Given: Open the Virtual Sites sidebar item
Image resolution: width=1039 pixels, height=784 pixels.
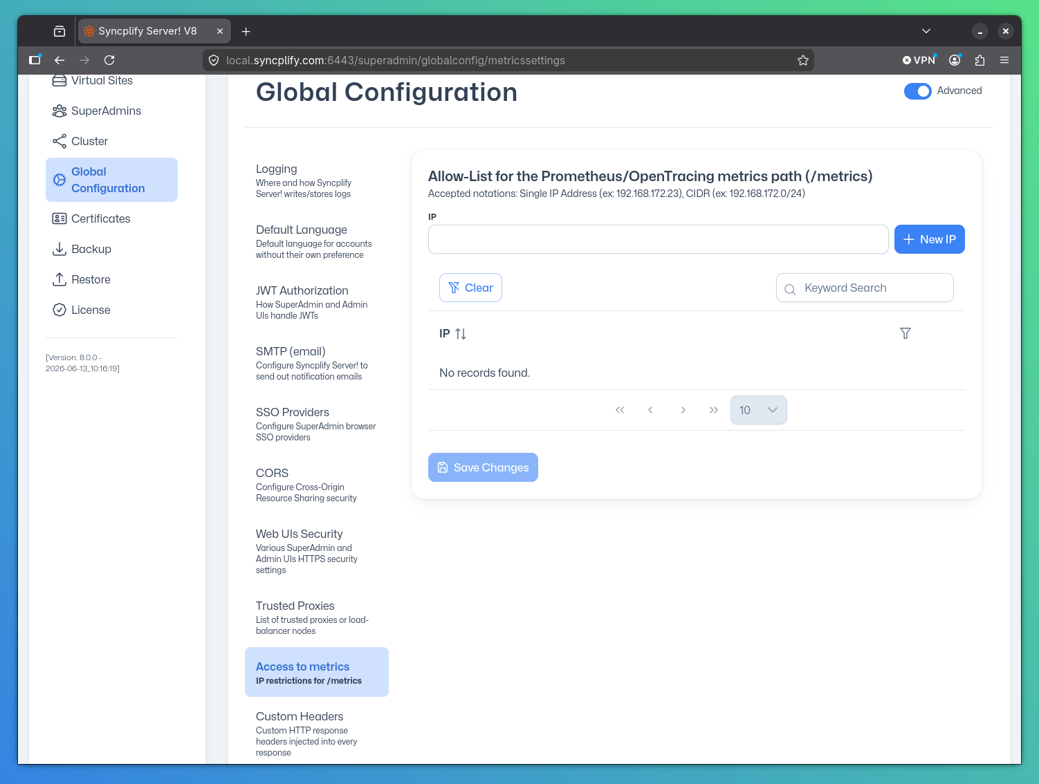Looking at the screenshot, I should click(111, 80).
